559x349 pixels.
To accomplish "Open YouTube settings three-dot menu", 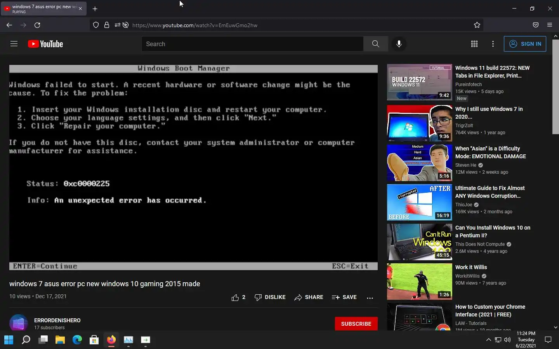I will 493,44.
